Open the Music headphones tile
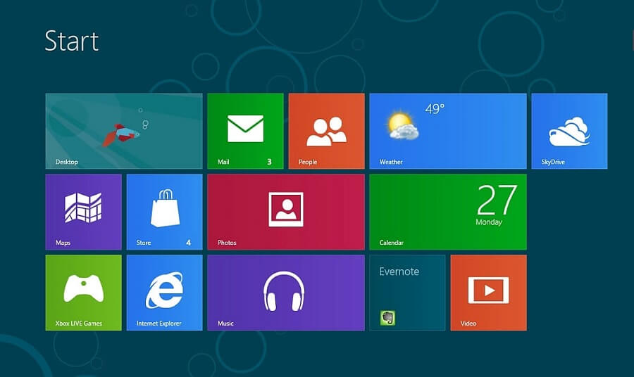Screen dimensions: 634x377 [286, 293]
